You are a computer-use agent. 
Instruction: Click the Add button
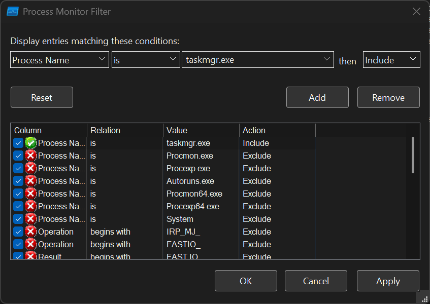317,97
